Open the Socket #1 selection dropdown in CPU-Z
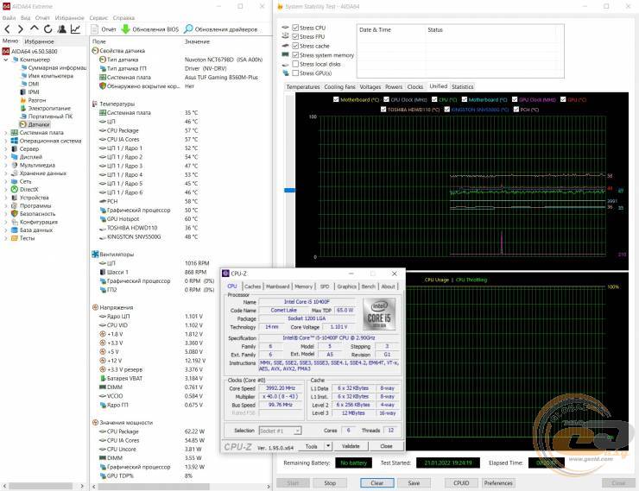The height and width of the screenshot is (491, 639). 298,431
